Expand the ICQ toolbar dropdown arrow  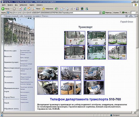tap(129, 12)
